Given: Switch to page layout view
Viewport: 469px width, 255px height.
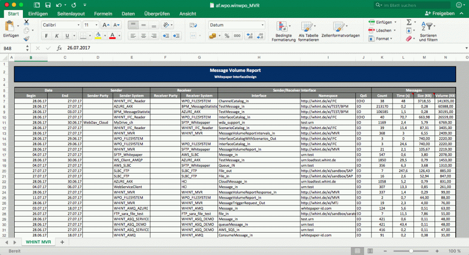Looking at the screenshot, I should (x=370, y=251).
